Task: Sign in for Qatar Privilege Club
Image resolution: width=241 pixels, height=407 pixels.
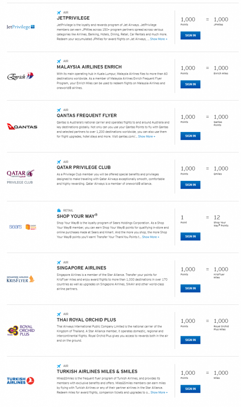Action: (x=190, y=185)
